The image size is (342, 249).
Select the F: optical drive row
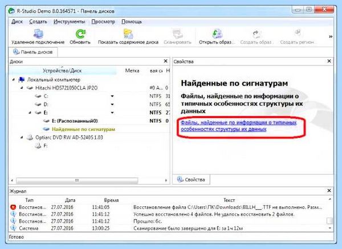pos(89,146)
